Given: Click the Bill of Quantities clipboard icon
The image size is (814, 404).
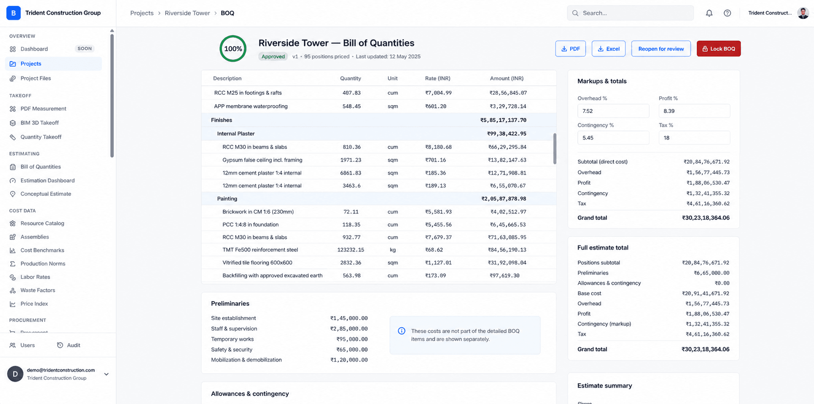Looking at the screenshot, I should (x=13, y=167).
